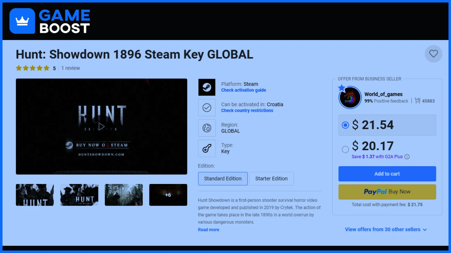Click the Steam platform icon
Screen dimensions: 451x253
pos(207,87)
